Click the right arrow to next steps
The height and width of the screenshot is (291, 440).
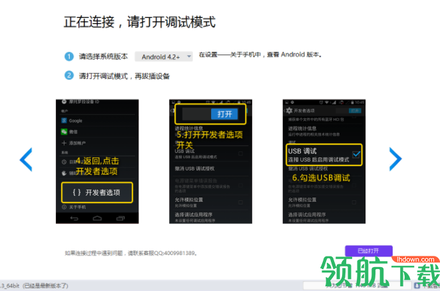(395, 159)
